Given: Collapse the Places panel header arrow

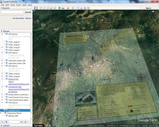Looking at the screenshot, I should click(1, 31).
